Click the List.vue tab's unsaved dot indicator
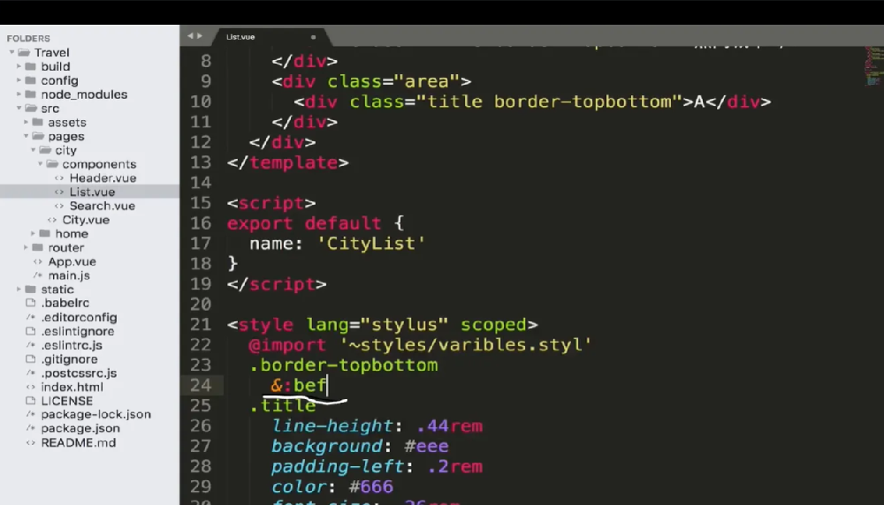 pyautogui.click(x=313, y=37)
